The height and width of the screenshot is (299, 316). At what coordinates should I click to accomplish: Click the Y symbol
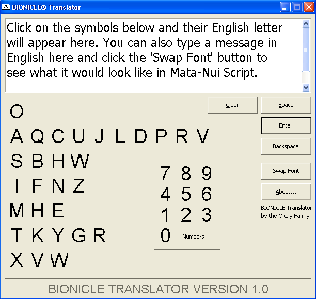pos(58,235)
